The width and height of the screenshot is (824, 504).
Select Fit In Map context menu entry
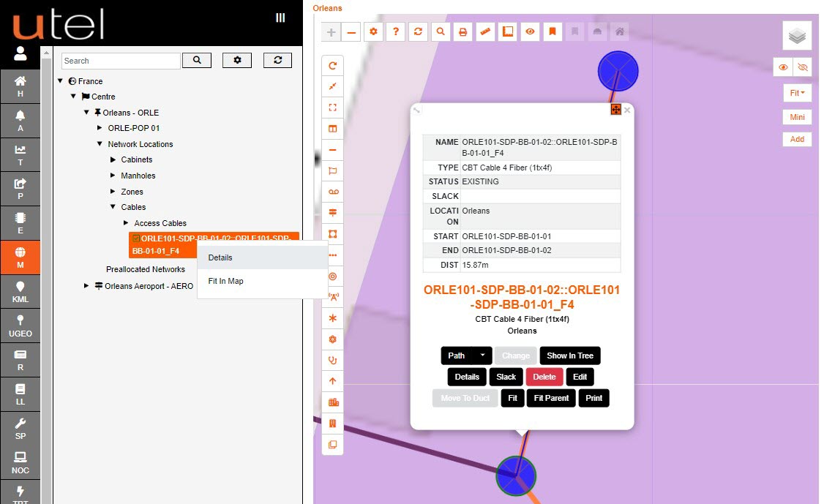(x=263, y=281)
